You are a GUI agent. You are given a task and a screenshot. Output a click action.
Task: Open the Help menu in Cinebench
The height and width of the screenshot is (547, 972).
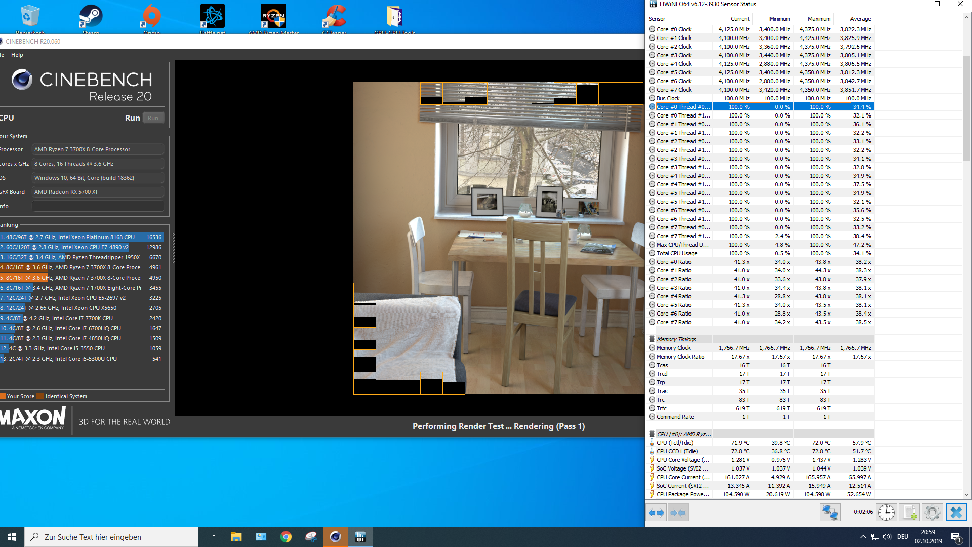click(17, 55)
